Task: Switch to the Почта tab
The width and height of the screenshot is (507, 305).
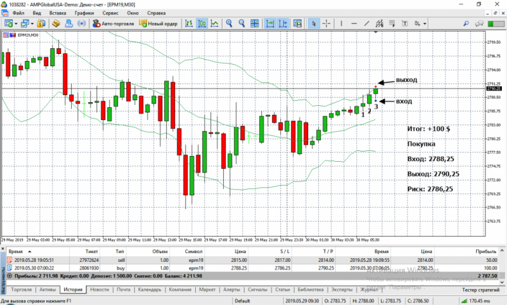Action: coord(124,290)
